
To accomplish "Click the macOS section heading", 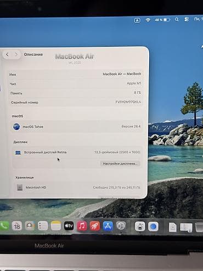I will [x=18, y=116].
